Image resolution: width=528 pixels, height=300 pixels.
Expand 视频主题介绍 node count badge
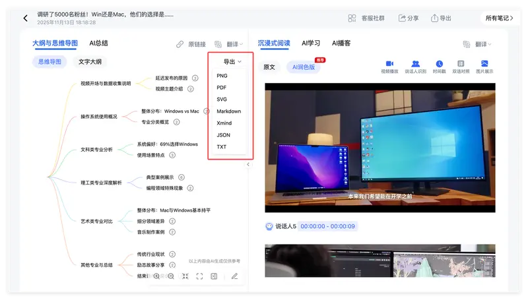tap(191, 89)
